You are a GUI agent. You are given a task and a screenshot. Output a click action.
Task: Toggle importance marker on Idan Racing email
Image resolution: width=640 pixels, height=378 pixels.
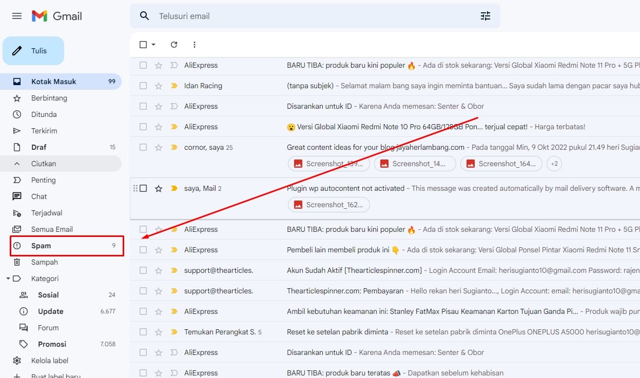click(174, 86)
